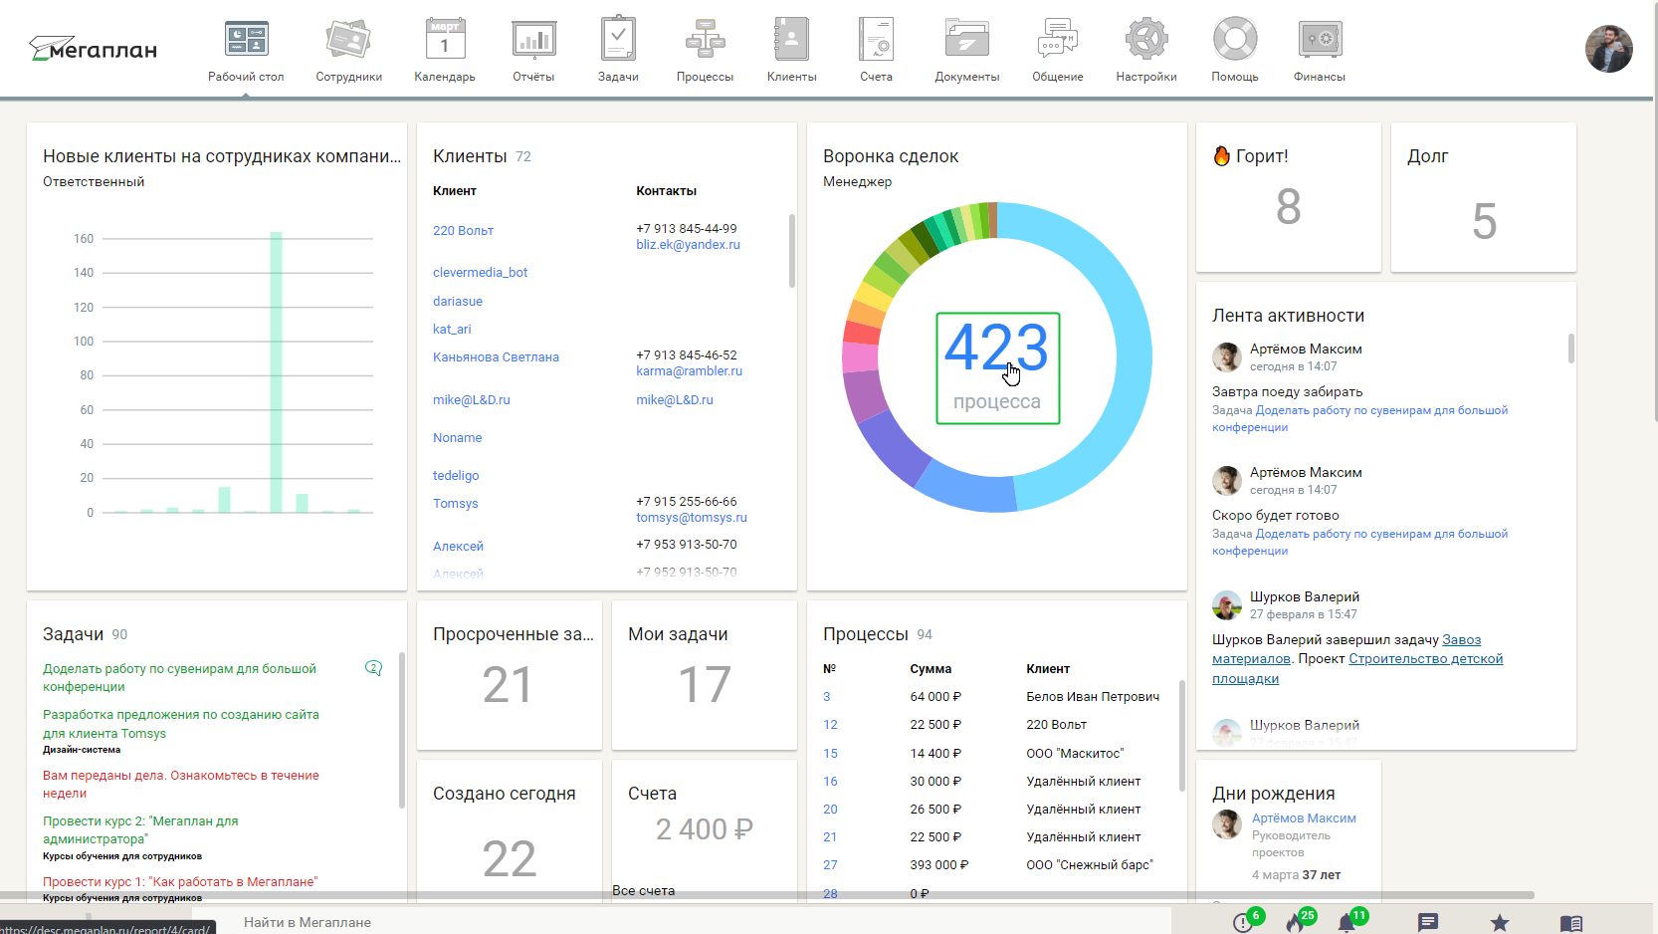1658x934 pixels.
Task: Open the chat messages icon in bottom bar
Action: (1428, 922)
